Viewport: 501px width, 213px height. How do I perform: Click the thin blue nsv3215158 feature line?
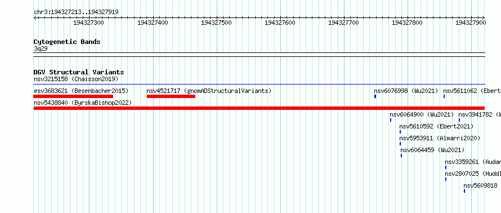coord(259,85)
